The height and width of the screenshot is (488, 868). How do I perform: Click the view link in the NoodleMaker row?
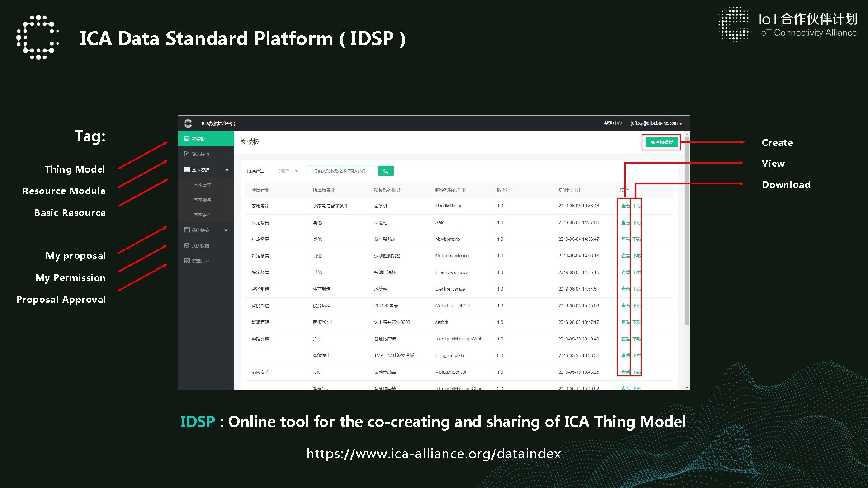[x=625, y=206]
